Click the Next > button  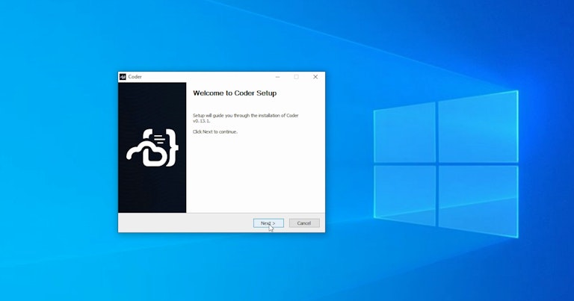point(268,223)
